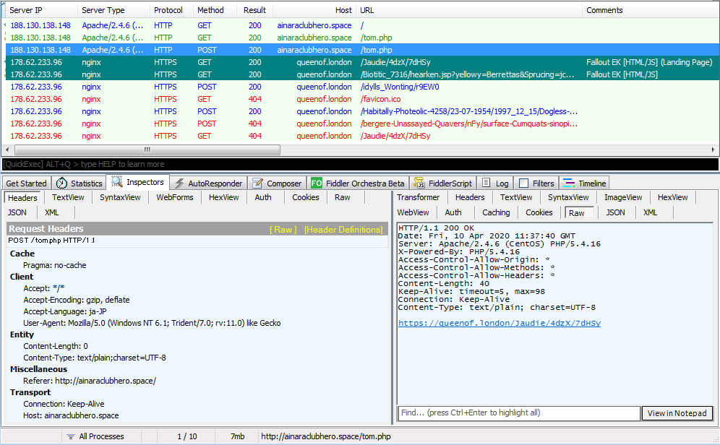
Task: Switch to the Statistics tab
Action: [x=79, y=183]
